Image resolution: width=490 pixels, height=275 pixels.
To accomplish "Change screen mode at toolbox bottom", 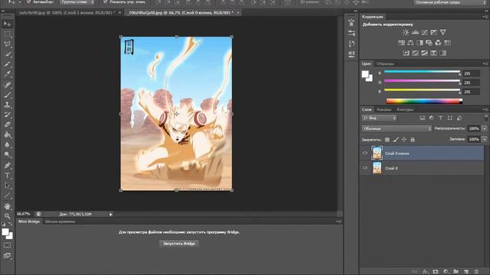I will tap(7, 255).
